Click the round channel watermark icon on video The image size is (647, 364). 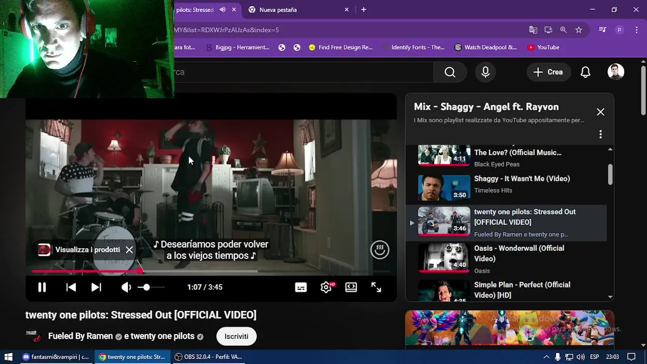[x=380, y=250]
